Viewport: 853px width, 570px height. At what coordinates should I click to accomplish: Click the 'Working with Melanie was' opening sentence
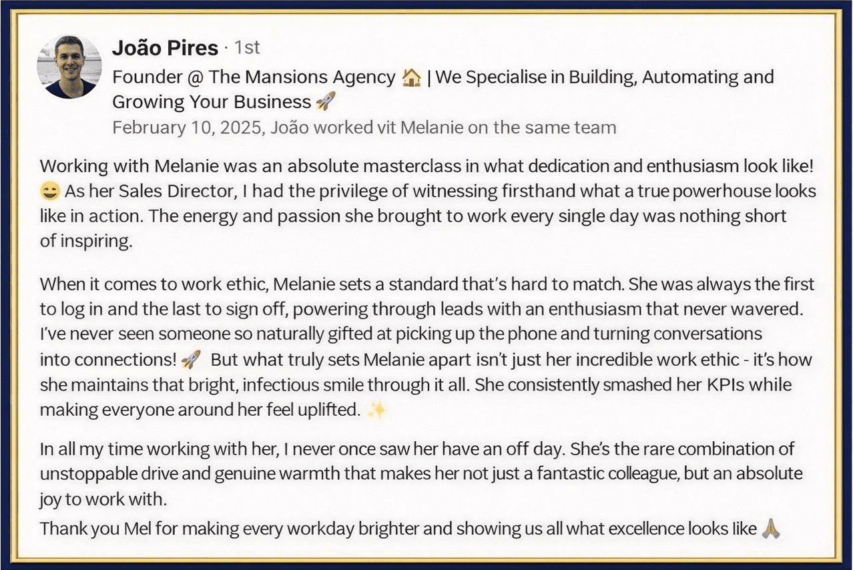tap(426, 167)
